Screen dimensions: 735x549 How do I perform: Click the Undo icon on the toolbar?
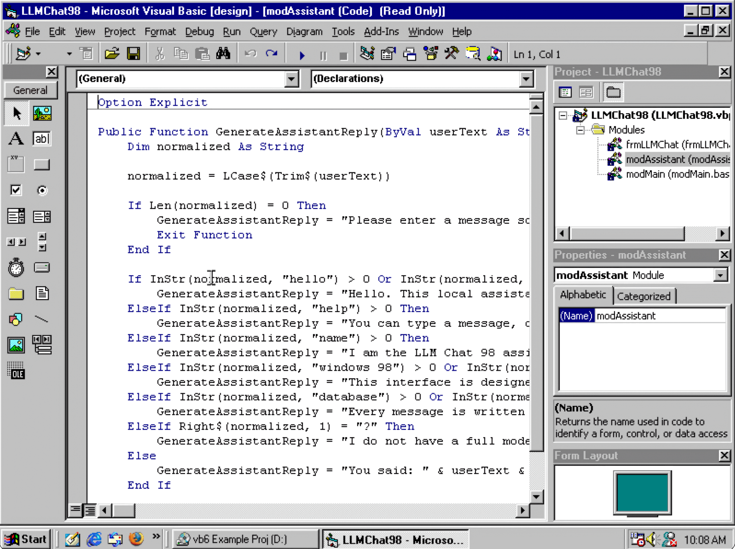click(x=251, y=53)
